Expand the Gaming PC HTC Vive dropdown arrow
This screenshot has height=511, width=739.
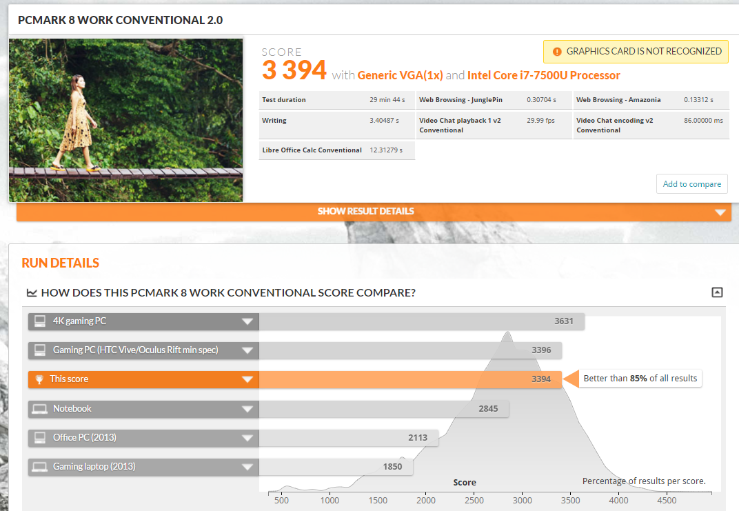click(247, 351)
